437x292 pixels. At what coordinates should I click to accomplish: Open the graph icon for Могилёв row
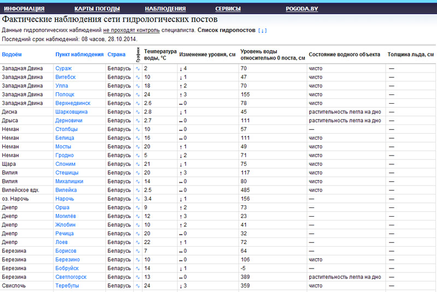[x=138, y=216]
